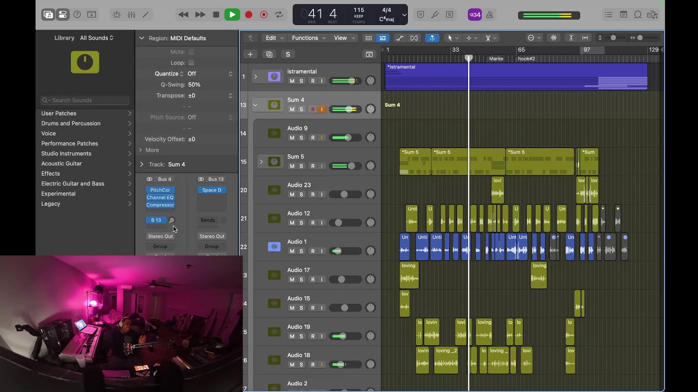The image size is (698, 392).
Task: Toggle the Replace mode button
Action: [420, 15]
